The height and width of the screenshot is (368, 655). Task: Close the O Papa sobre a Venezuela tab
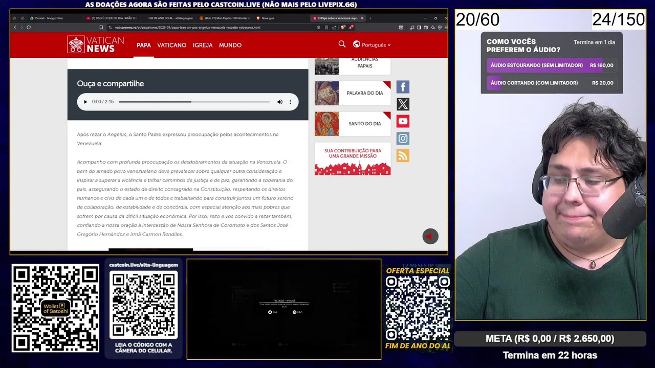point(362,18)
